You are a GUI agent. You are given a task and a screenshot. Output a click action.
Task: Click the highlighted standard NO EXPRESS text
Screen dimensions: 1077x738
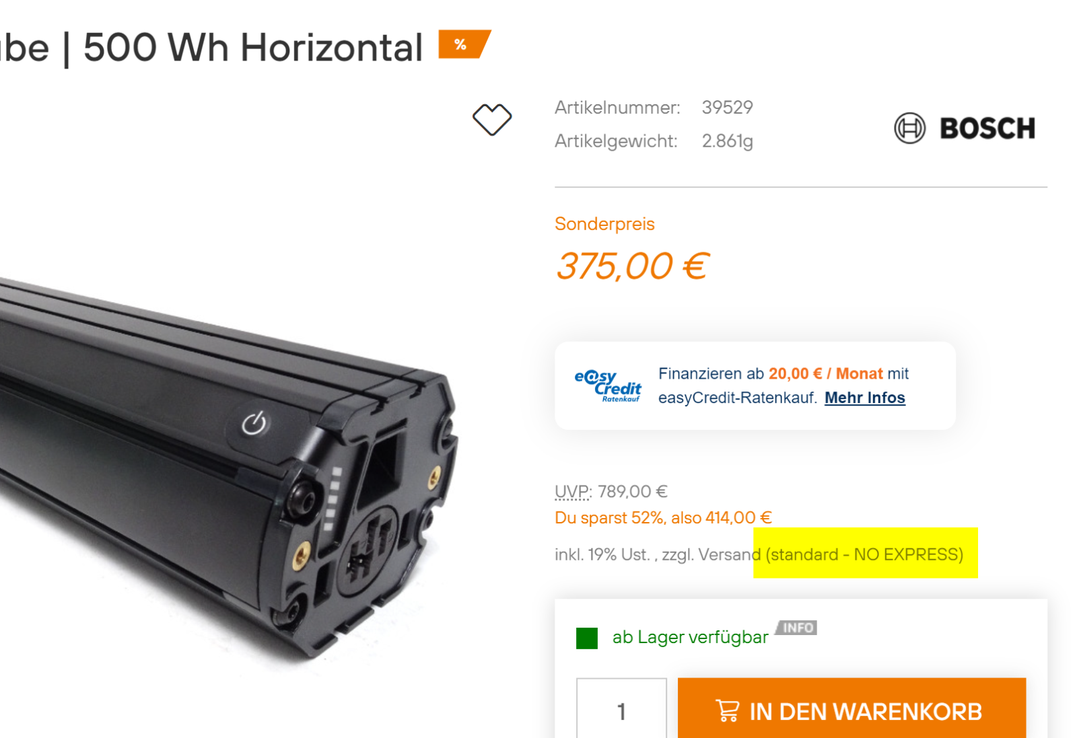(x=864, y=554)
